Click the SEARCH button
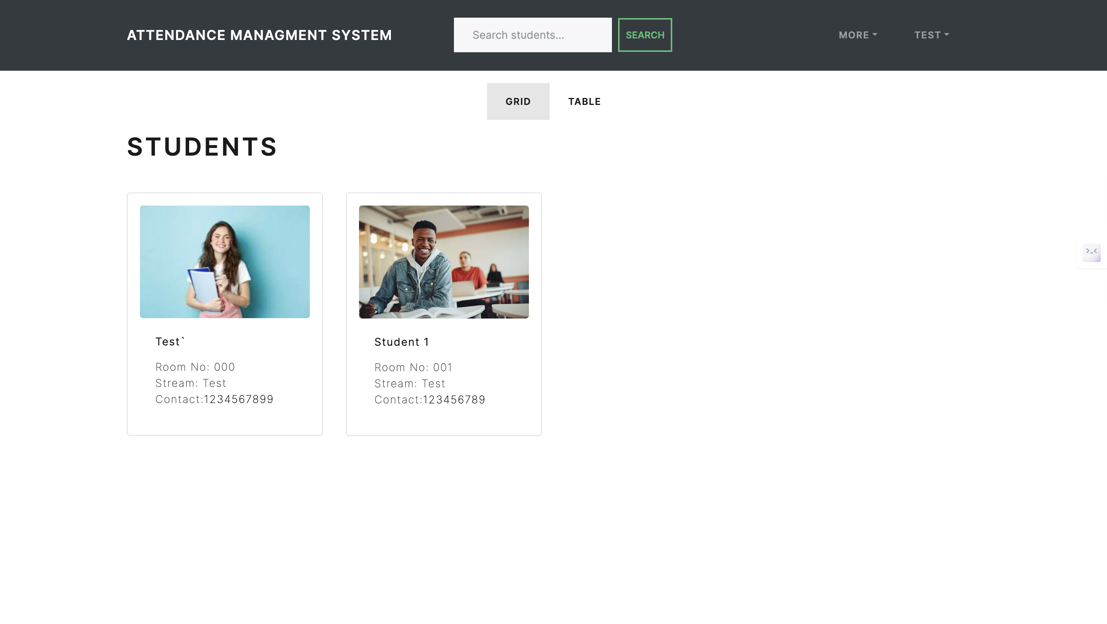The height and width of the screenshot is (624, 1107). coord(645,34)
